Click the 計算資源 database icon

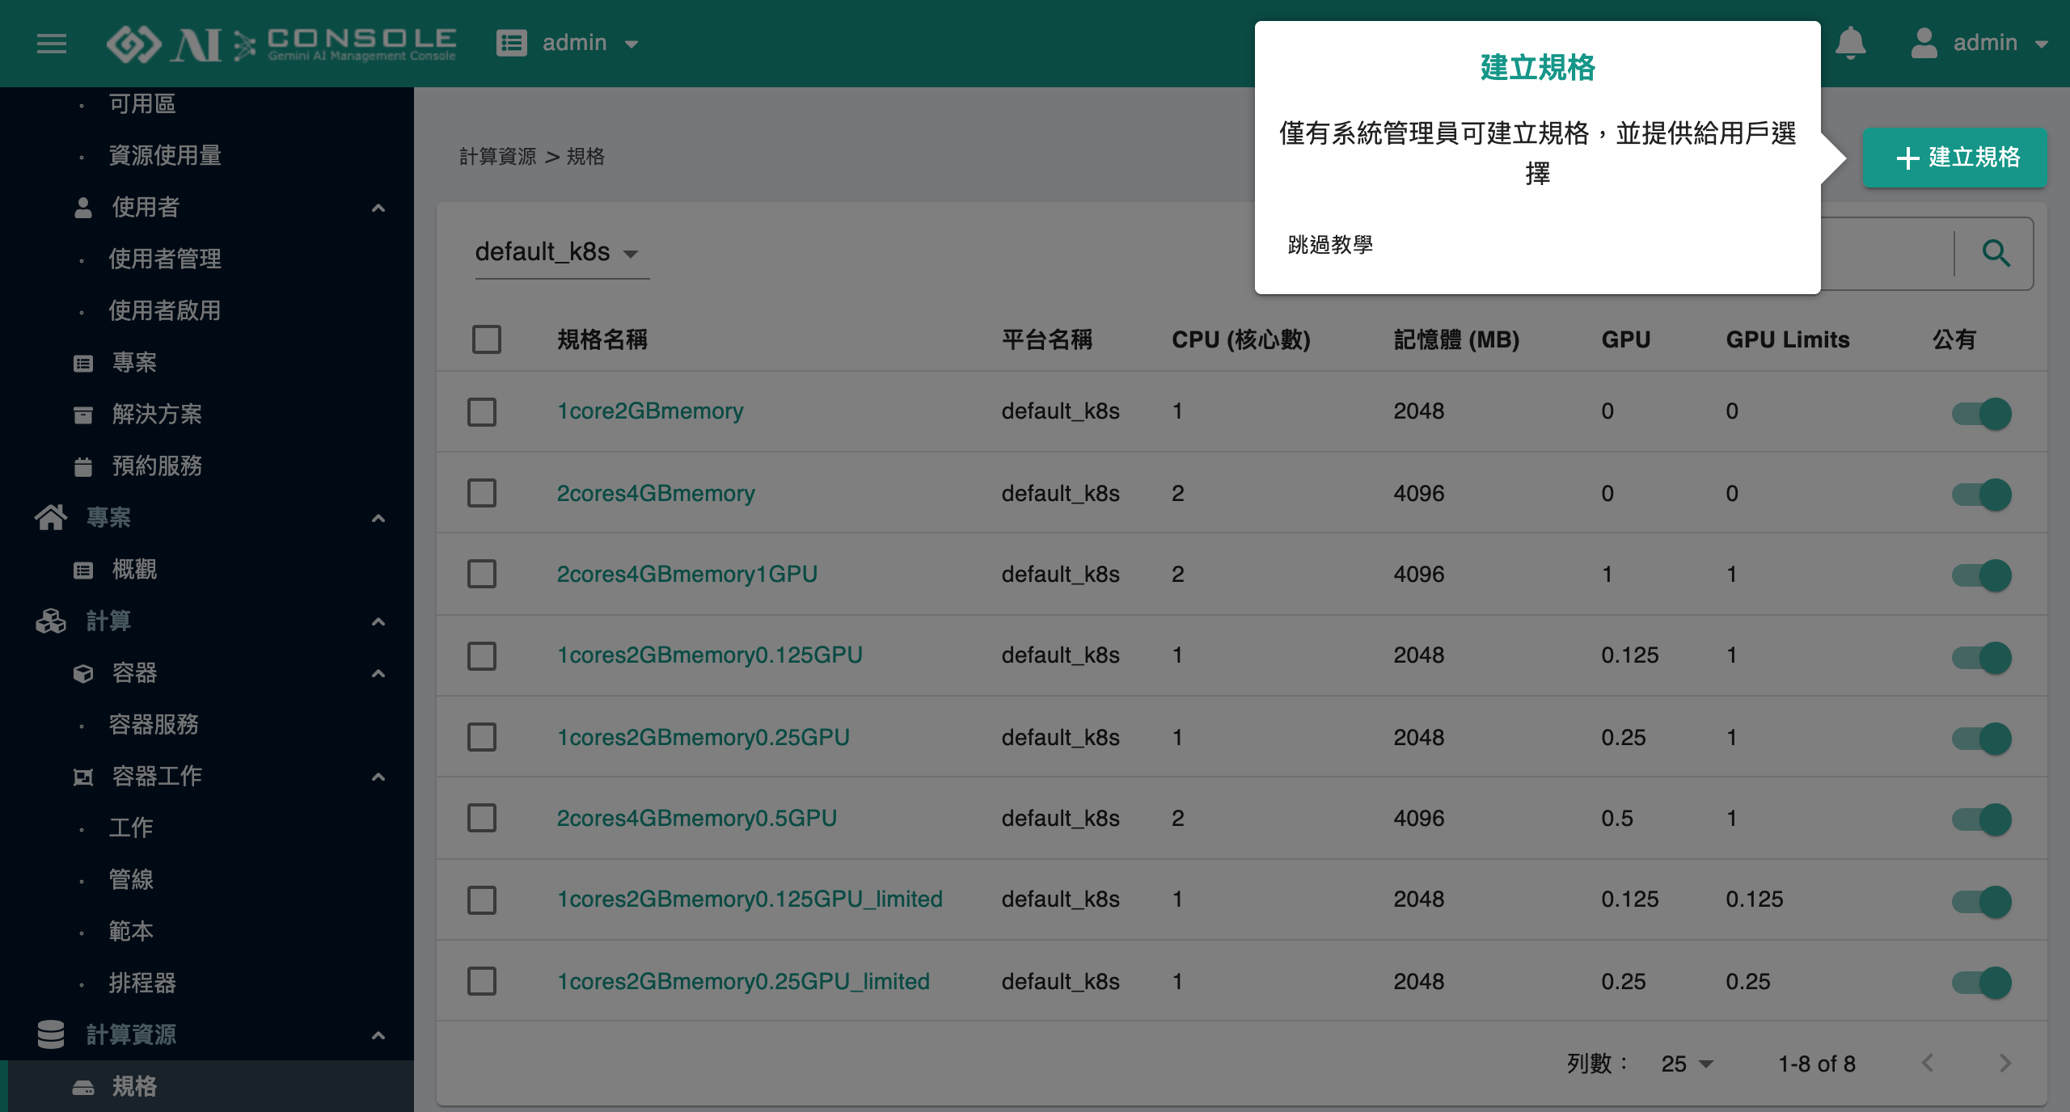(51, 1034)
